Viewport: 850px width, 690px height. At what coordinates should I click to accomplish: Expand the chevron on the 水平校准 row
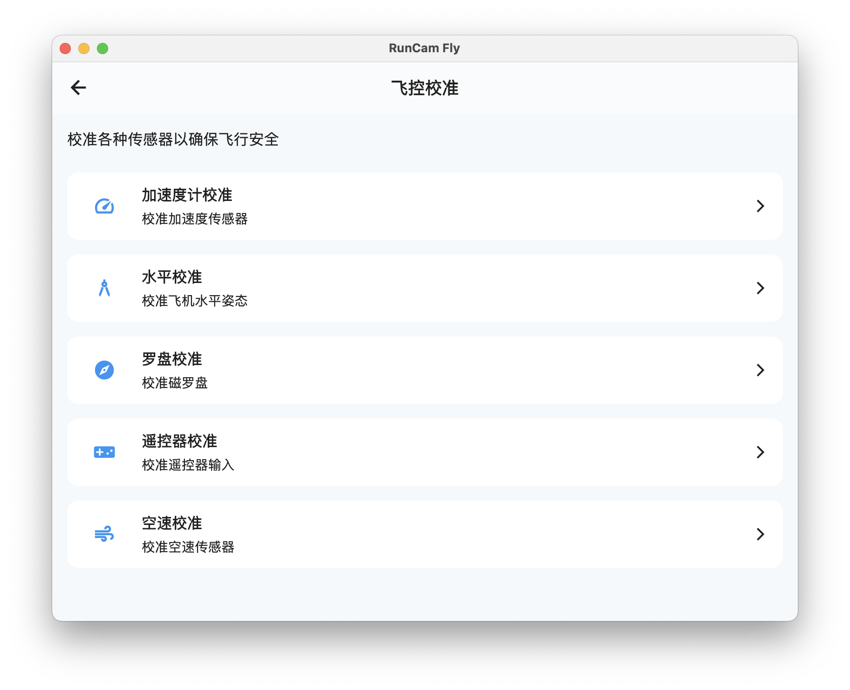[761, 288]
